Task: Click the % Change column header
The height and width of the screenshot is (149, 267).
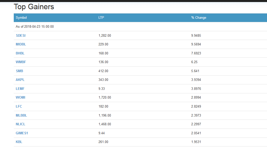Action: [x=199, y=17]
